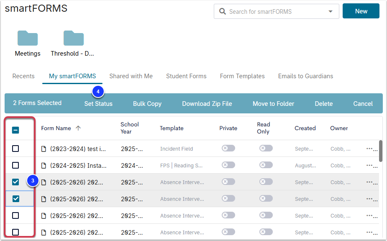Select Move to Folder action

click(273, 104)
